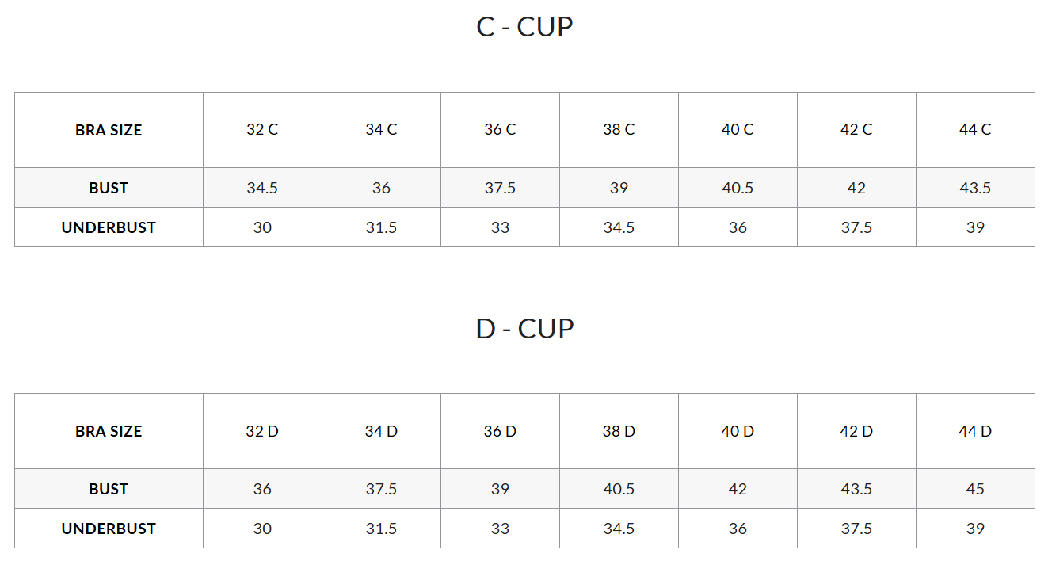This screenshot has height=561, width=1052.
Task: Select underbust value 31.5 under 34 C
Action: (x=381, y=227)
